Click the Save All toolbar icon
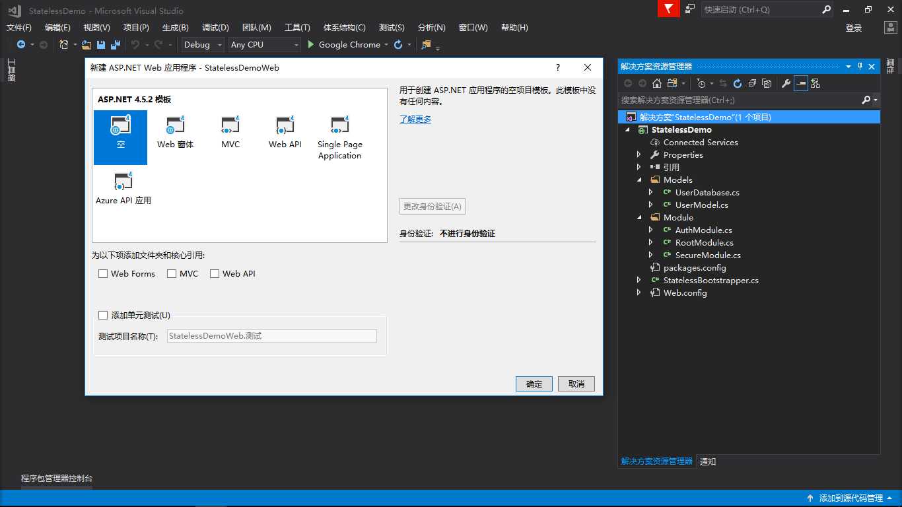Image resolution: width=902 pixels, height=507 pixels. pos(116,45)
